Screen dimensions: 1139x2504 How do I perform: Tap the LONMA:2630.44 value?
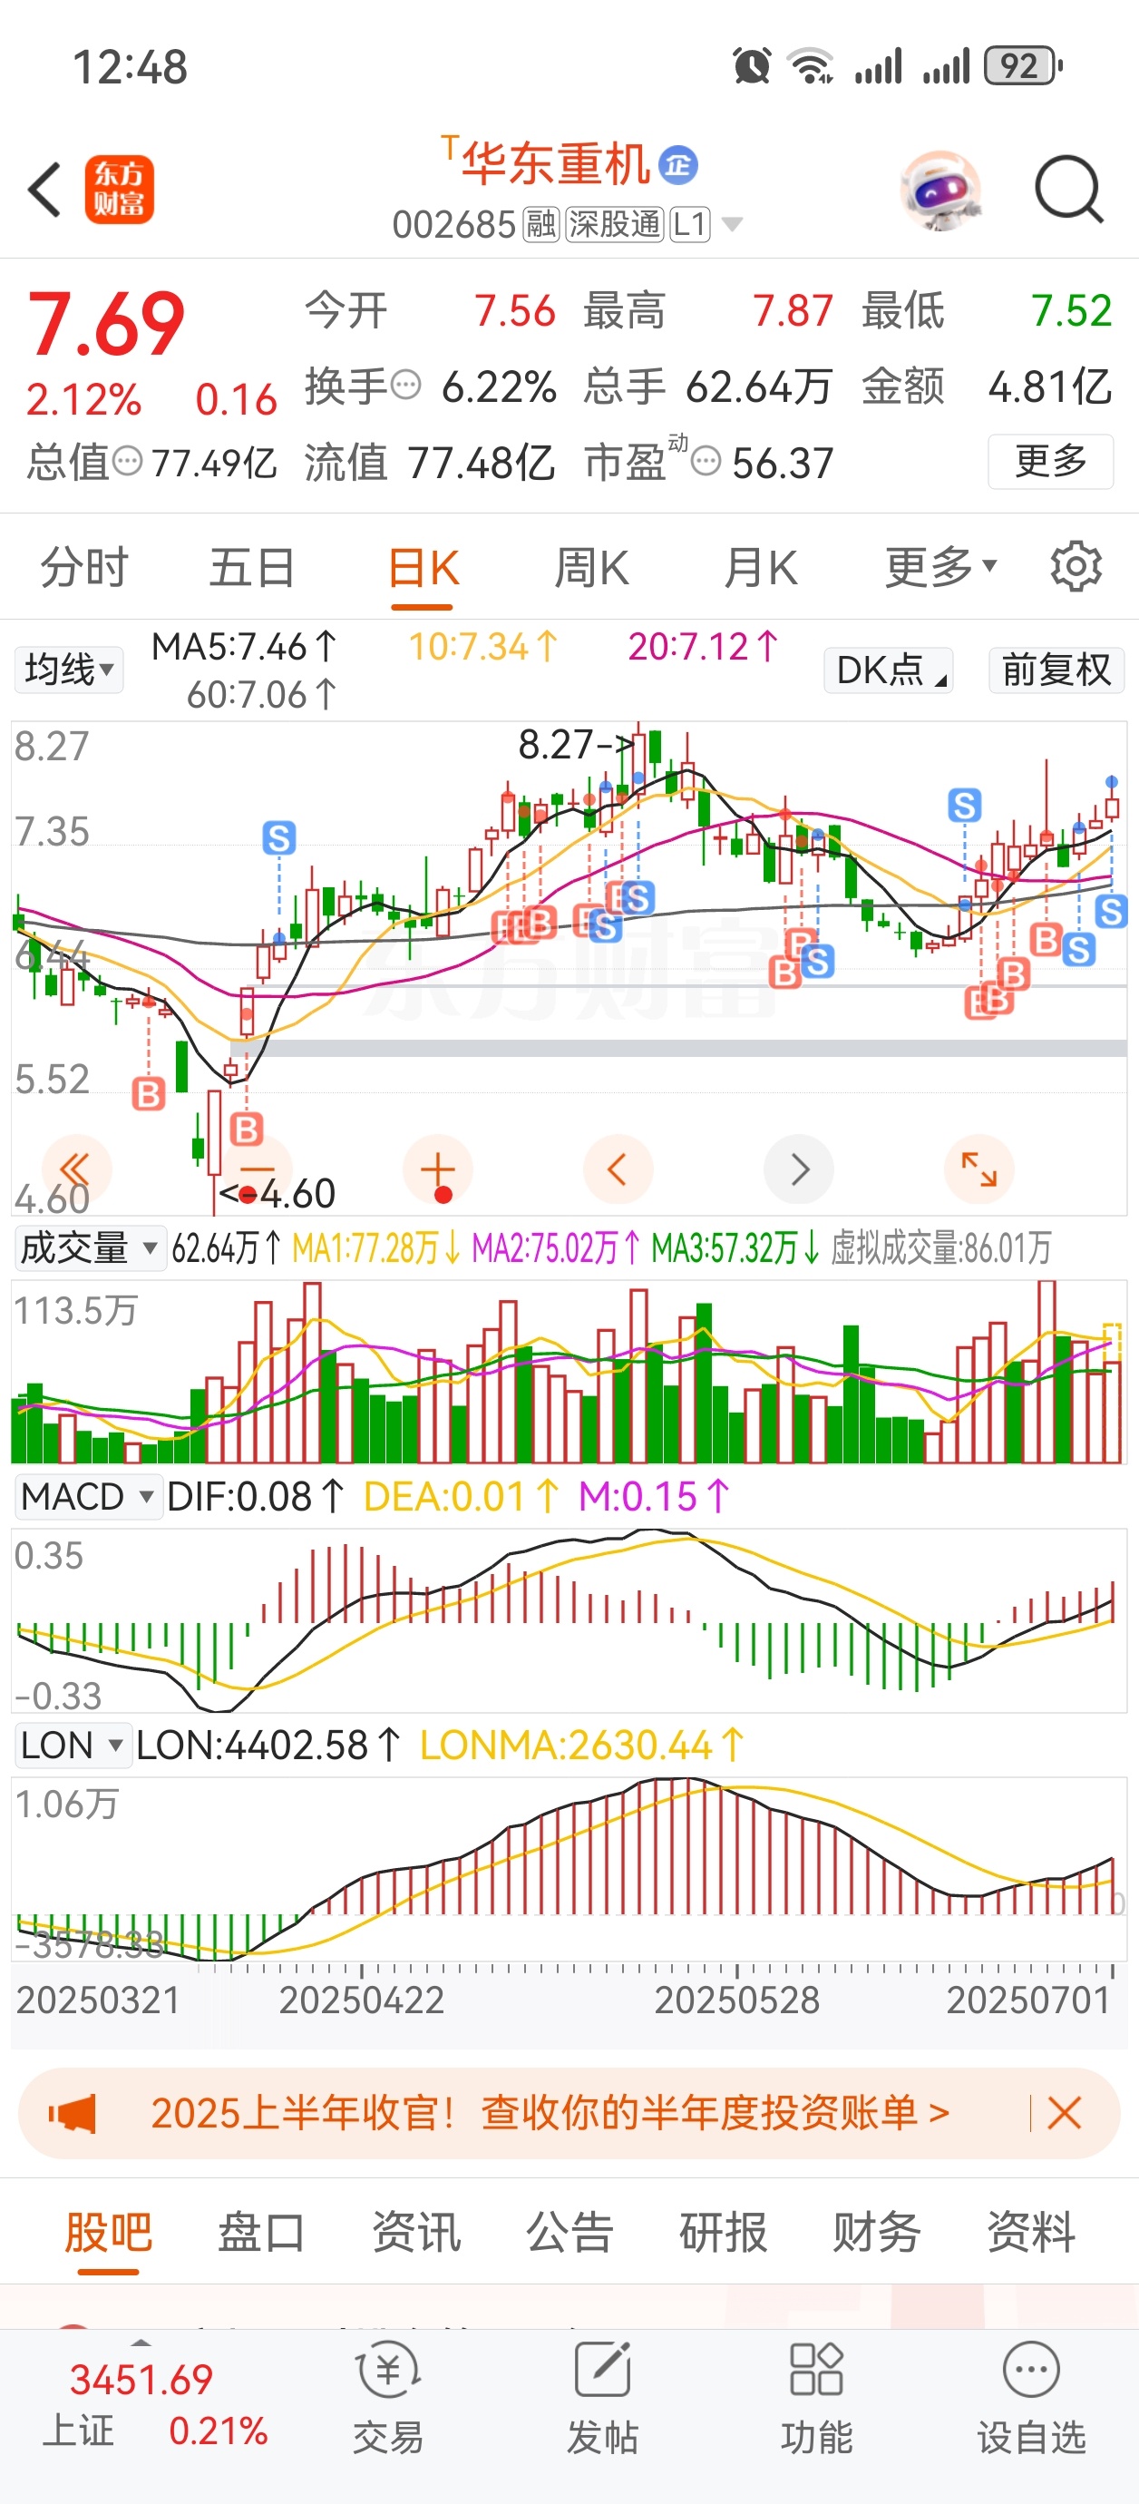tap(581, 1746)
